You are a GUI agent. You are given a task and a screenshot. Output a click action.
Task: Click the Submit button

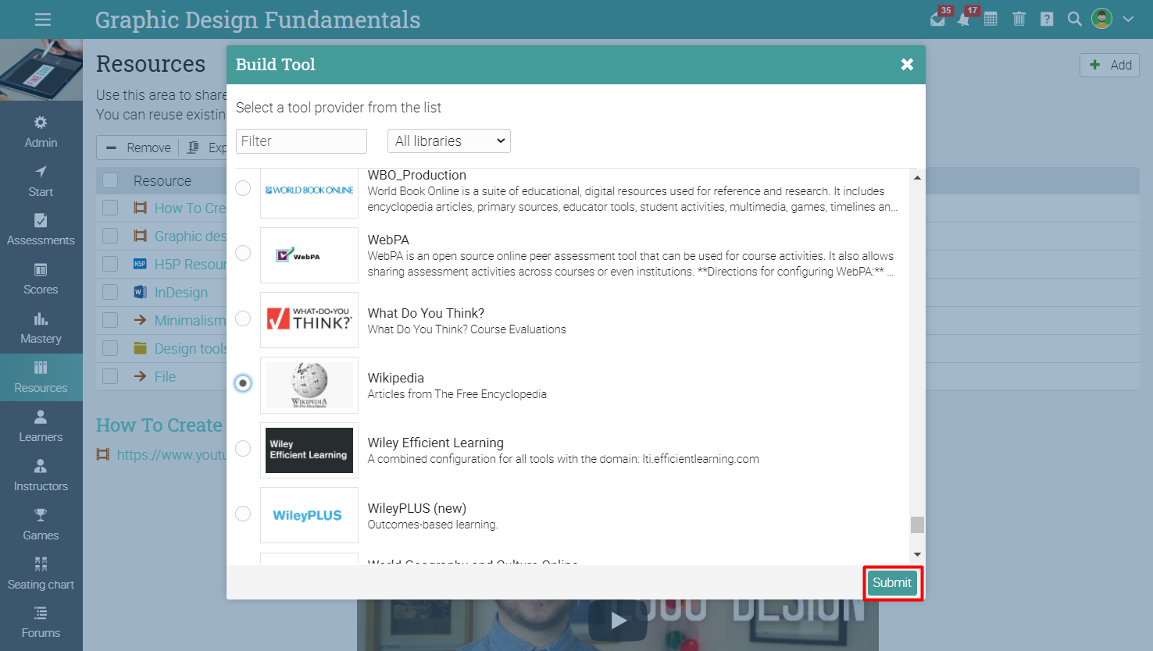[892, 583]
